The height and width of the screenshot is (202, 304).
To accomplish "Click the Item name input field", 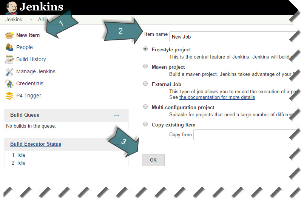I will pyautogui.click(x=233, y=37).
